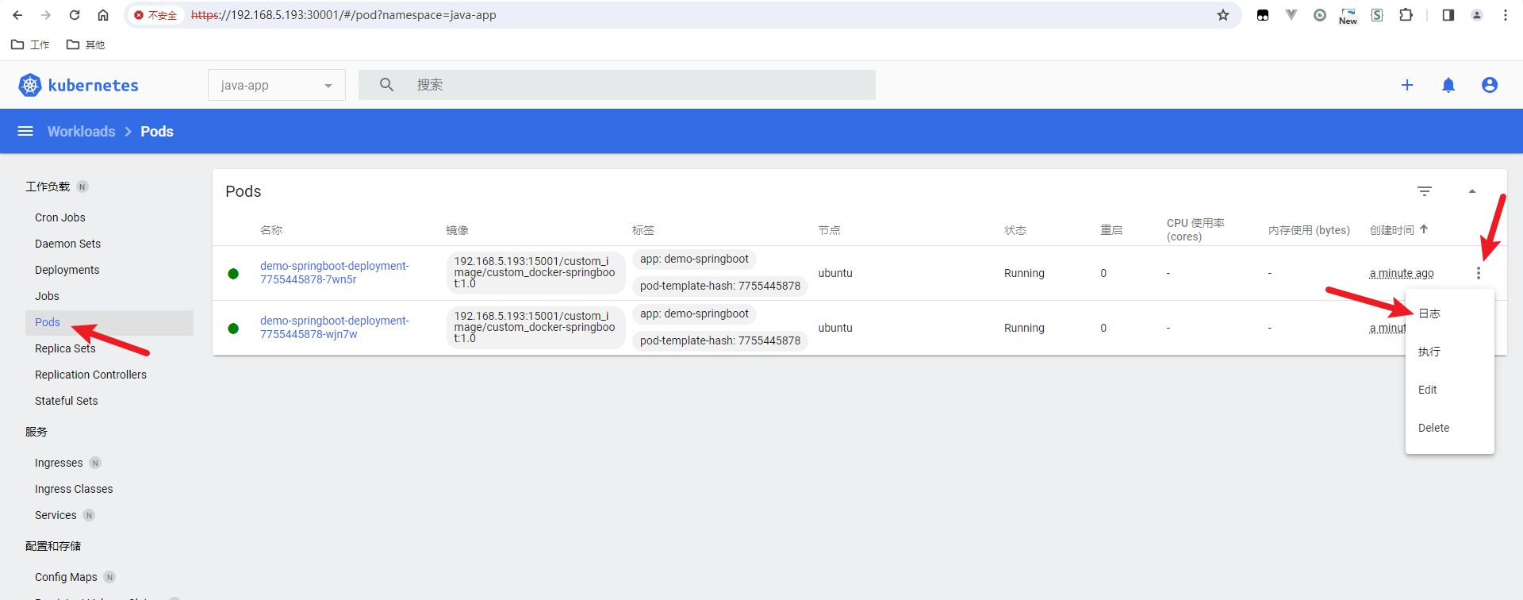This screenshot has width=1523, height=600.
Task: Open the user account icon
Action: (1489, 85)
